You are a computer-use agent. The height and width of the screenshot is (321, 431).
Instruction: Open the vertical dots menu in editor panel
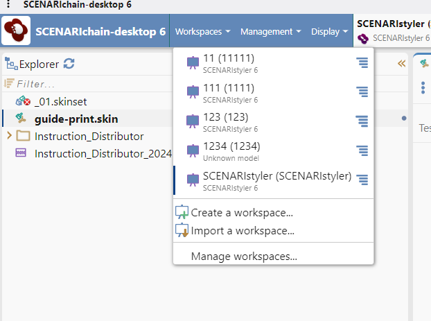pos(423,88)
